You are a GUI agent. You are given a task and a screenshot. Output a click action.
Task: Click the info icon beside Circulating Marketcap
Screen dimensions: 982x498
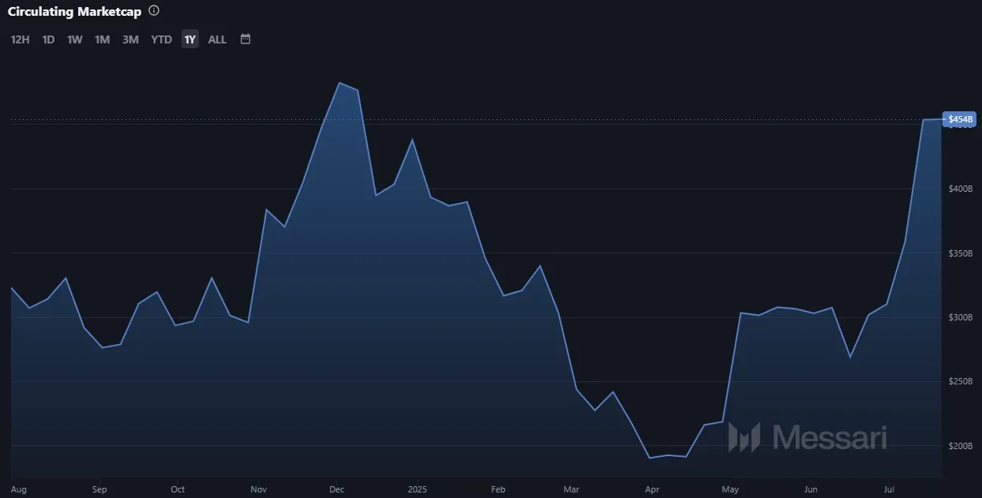point(154,11)
